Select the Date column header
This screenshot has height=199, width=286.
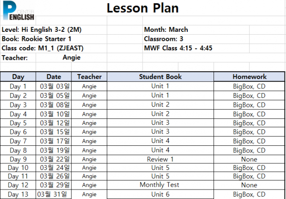pyautogui.click(x=53, y=76)
